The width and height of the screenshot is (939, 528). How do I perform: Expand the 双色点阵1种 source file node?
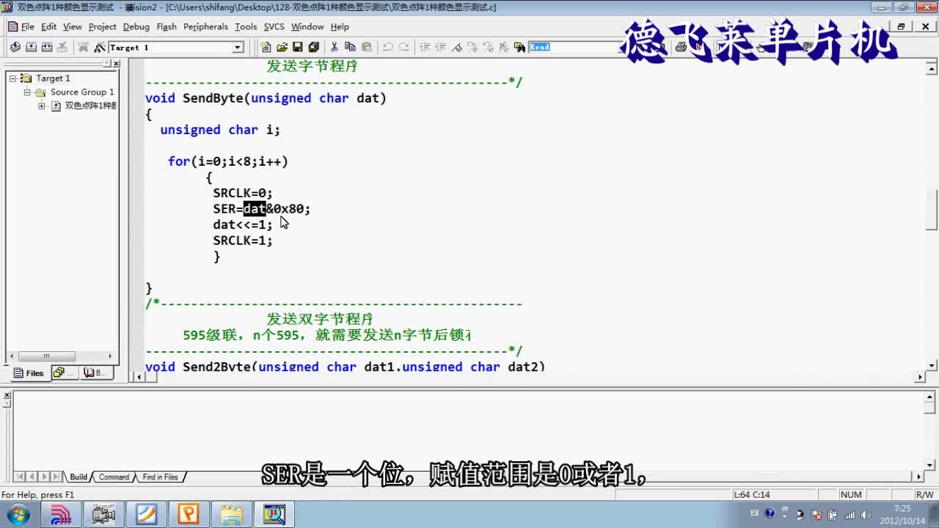(x=42, y=106)
